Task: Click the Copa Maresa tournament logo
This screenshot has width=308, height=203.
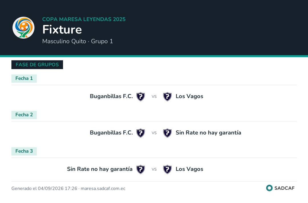Action: (x=23, y=28)
